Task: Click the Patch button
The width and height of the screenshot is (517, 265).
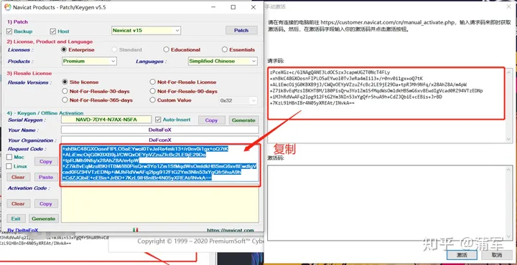Action: coord(241,30)
